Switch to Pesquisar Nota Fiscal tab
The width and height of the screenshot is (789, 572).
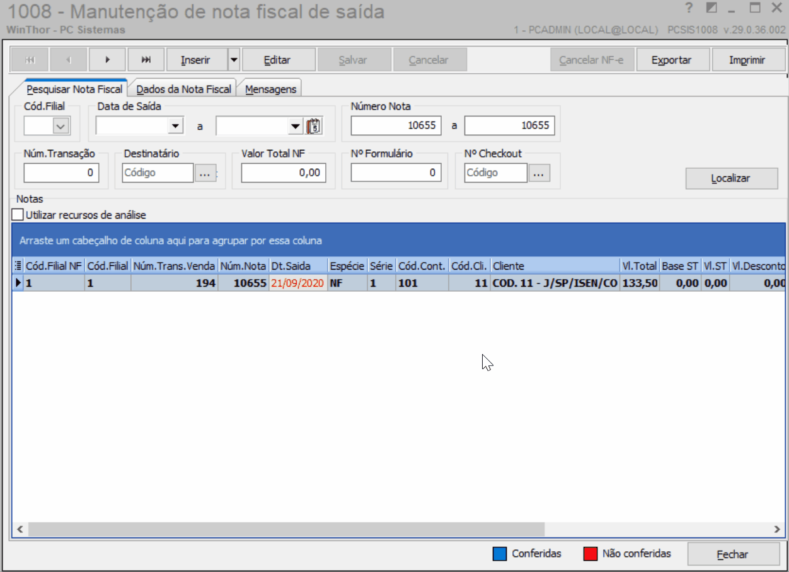tap(74, 89)
